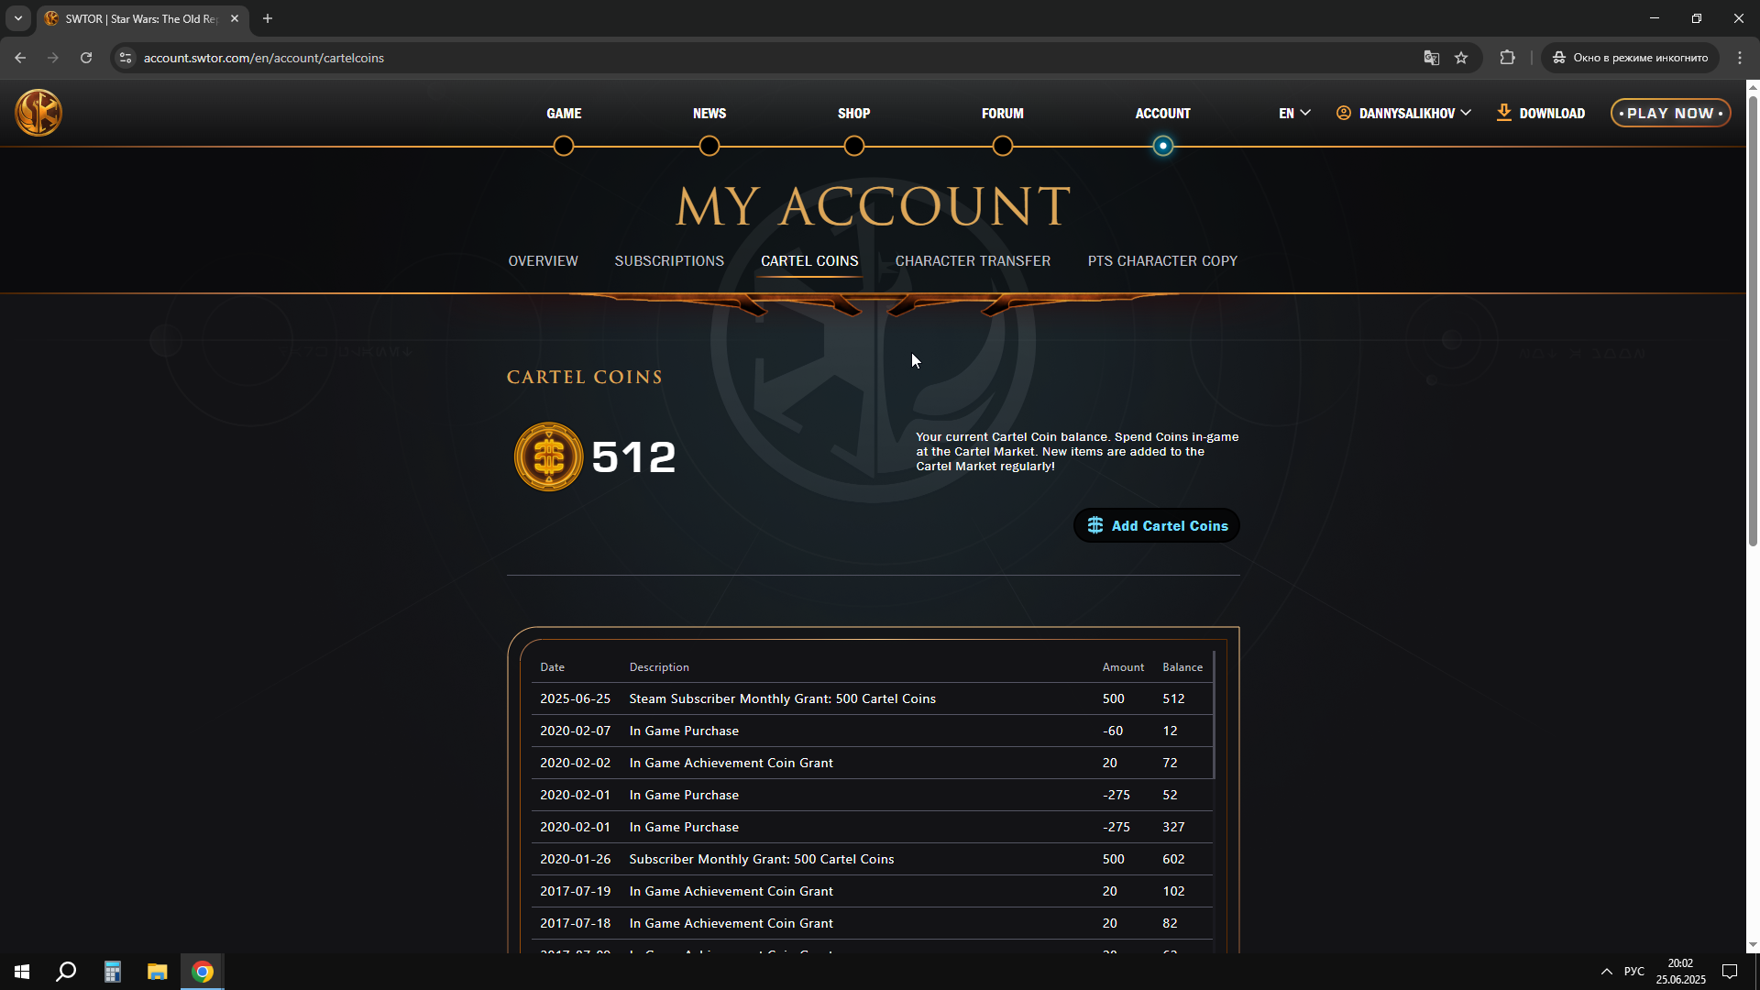This screenshot has height=990, width=1760.
Task: Click the DOWNLOAD link
Action: 1541,113
